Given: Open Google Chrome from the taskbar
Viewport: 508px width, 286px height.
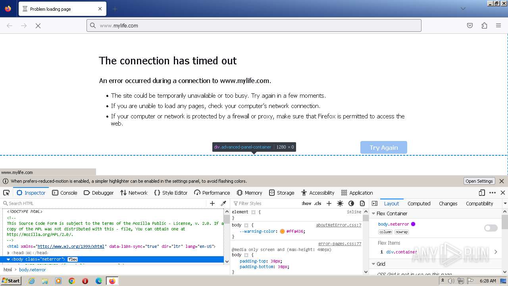Looking at the screenshot, I should 72,281.
